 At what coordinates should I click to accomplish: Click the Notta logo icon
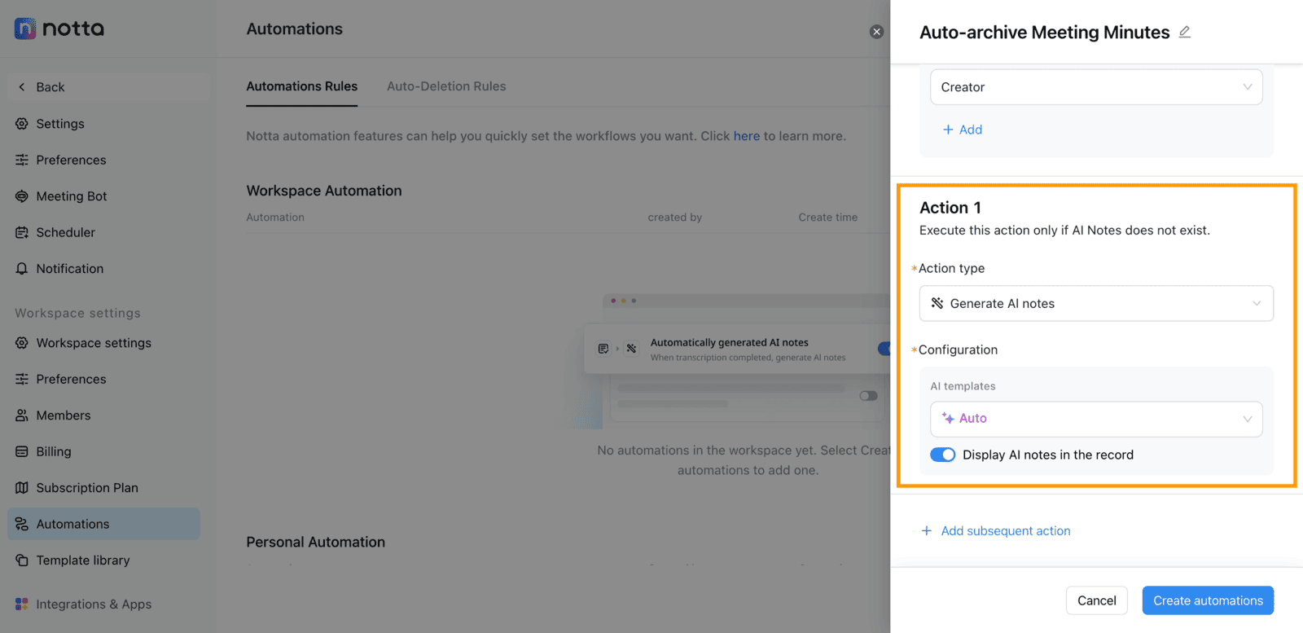pyautogui.click(x=25, y=29)
